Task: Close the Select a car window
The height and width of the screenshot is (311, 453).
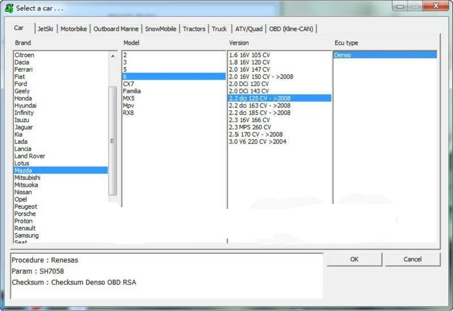Action: tap(435, 6)
